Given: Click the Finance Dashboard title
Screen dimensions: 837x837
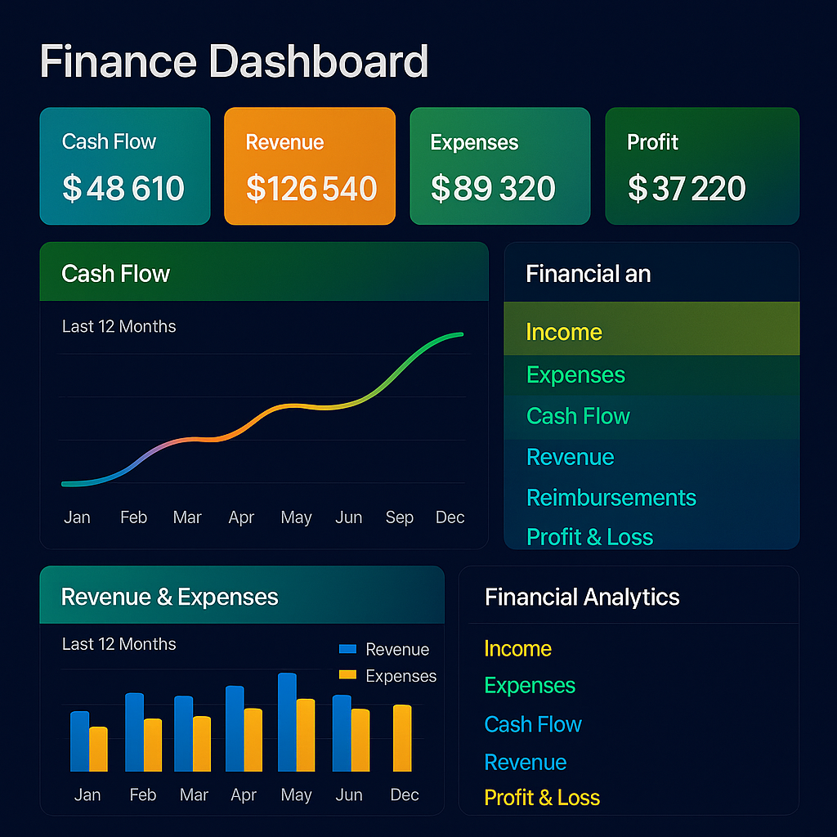Looking at the screenshot, I should tap(234, 61).
